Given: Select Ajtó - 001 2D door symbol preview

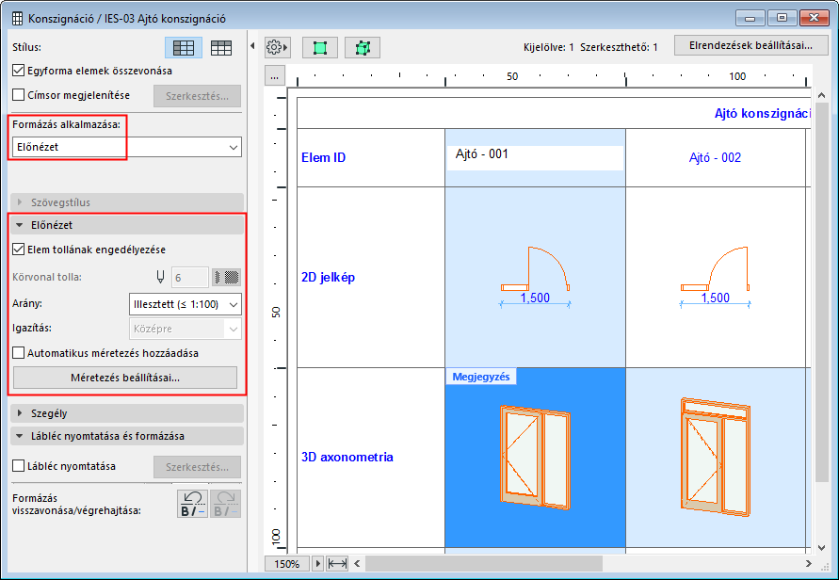Looking at the screenshot, I should (535, 277).
